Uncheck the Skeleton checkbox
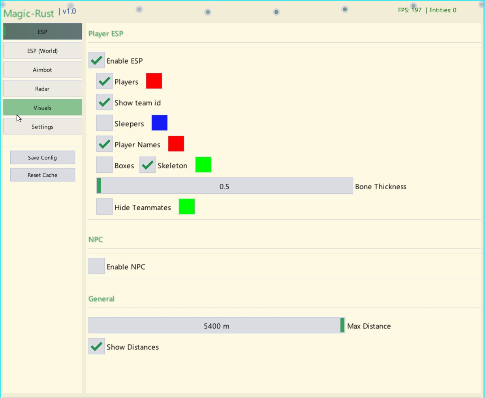This screenshot has height=398, width=485. [x=148, y=165]
